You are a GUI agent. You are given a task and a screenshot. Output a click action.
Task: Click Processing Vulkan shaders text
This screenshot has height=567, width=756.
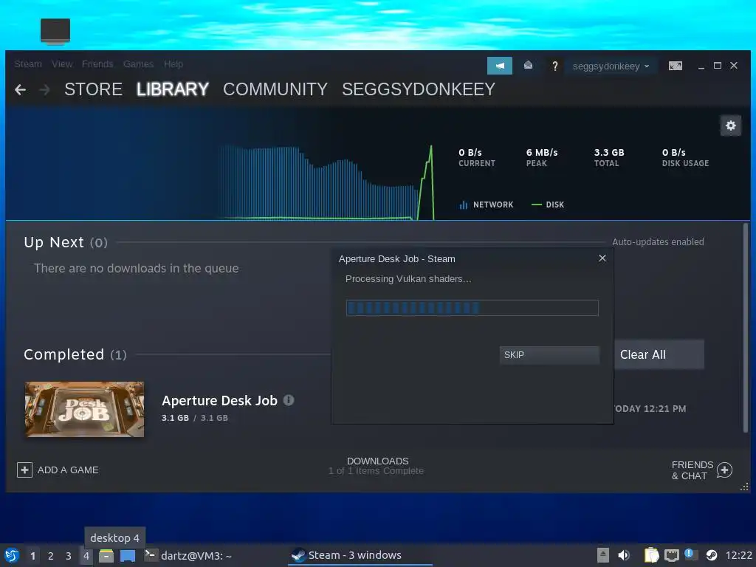pyautogui.click(x=408, y=279)
